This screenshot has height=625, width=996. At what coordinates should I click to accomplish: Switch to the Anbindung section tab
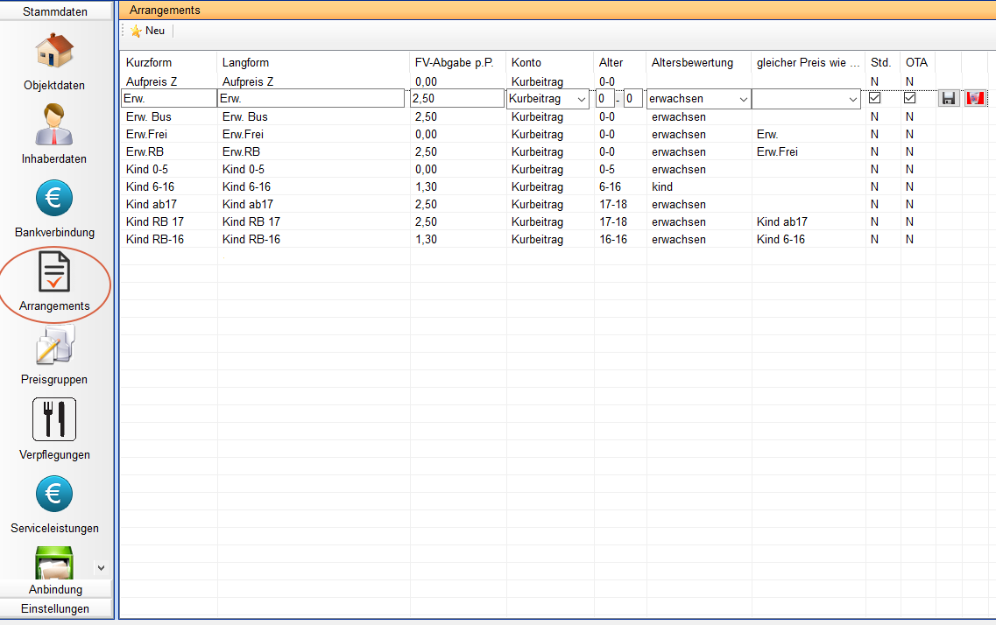[x=55, y=589]
